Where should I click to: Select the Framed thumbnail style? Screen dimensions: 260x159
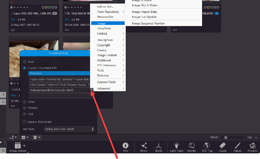point(25,108)
